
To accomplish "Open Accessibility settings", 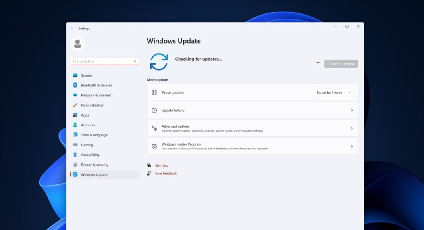I will coord(105,155).
